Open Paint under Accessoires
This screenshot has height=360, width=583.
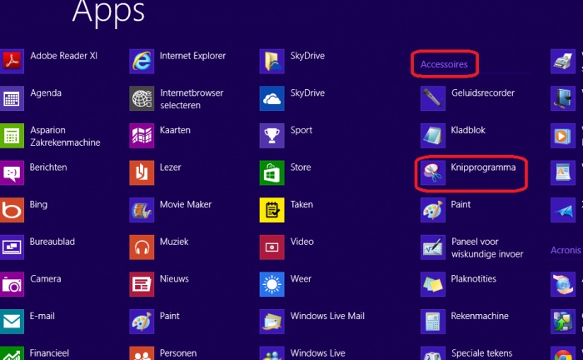446,210
